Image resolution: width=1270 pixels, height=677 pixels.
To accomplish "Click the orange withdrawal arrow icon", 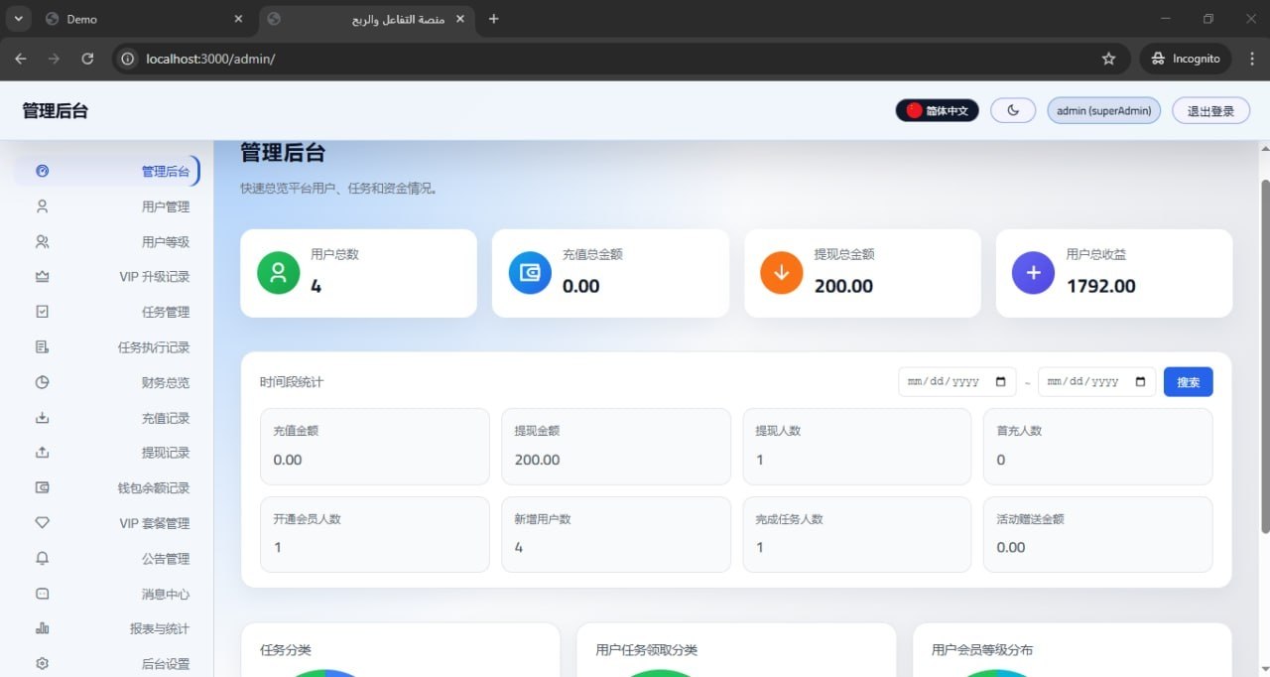I will 781,273.
